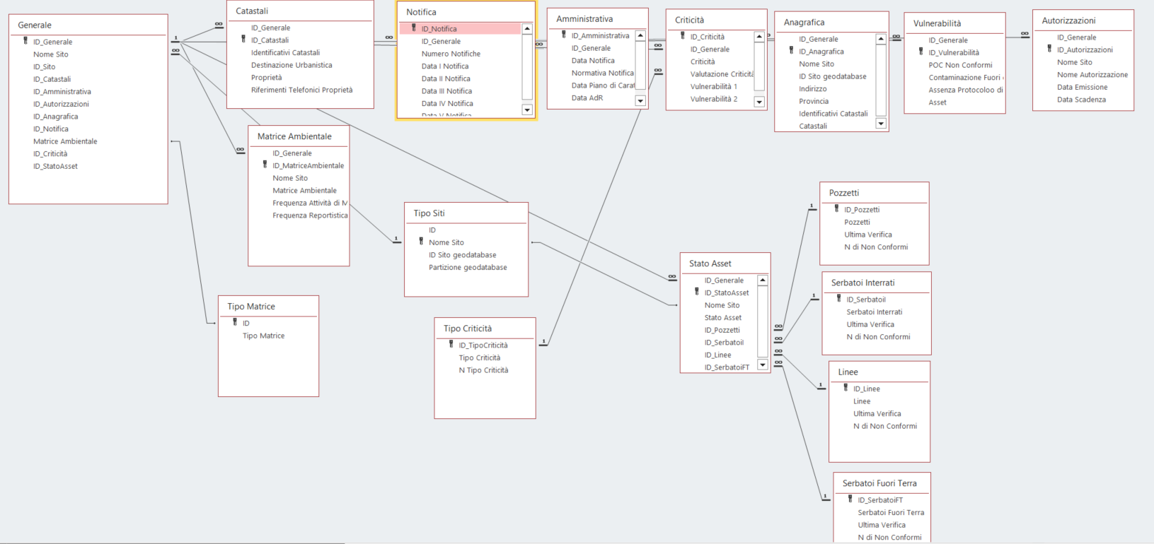This screenshot has height=544, width=1154.
Task: Click the scroll up arrow in Stato Asset table
Action: point(763,280)
